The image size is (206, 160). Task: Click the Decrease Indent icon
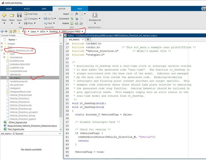click(81, 23)
